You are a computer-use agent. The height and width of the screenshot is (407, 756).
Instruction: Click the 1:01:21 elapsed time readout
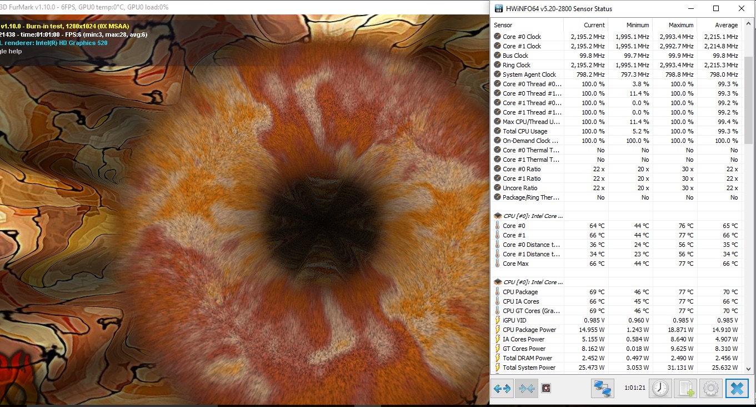[635, 388]
